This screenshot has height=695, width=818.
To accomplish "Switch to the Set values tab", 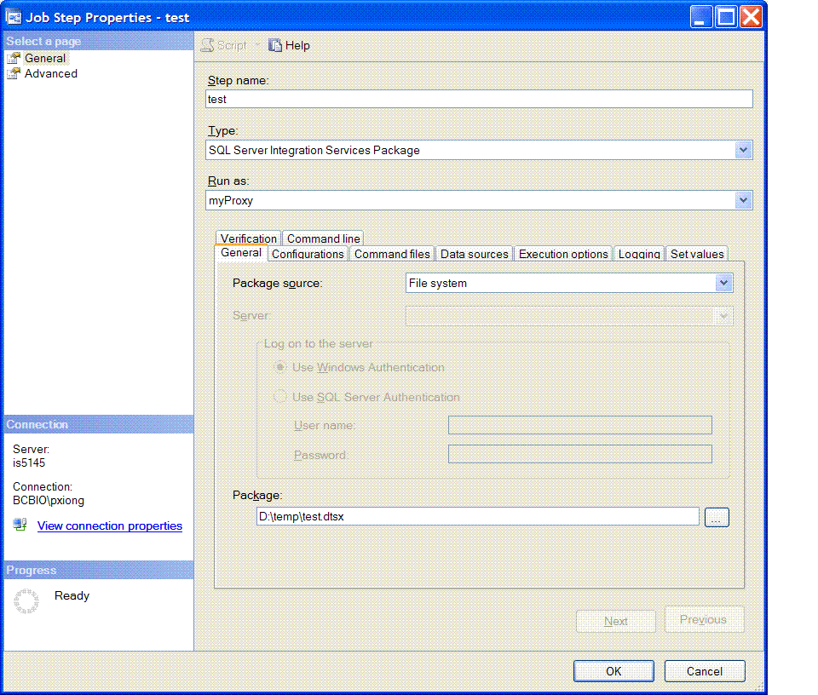I will [697, 254].
